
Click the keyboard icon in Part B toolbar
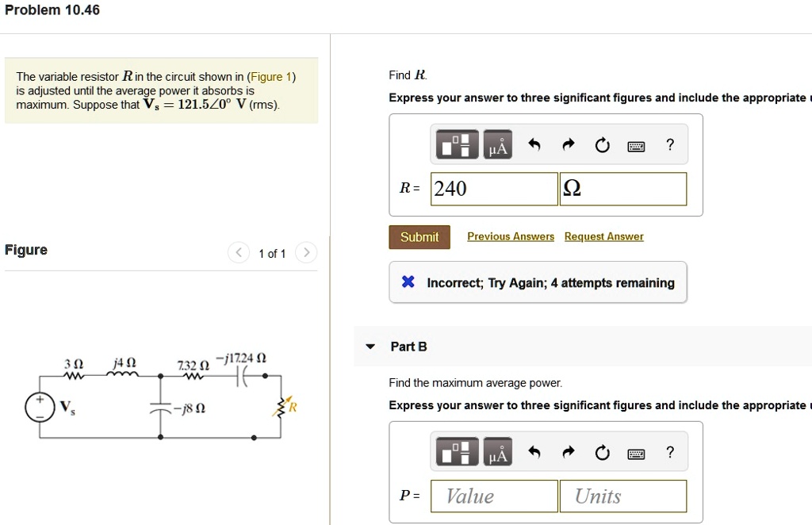click(x=636, y=452)
